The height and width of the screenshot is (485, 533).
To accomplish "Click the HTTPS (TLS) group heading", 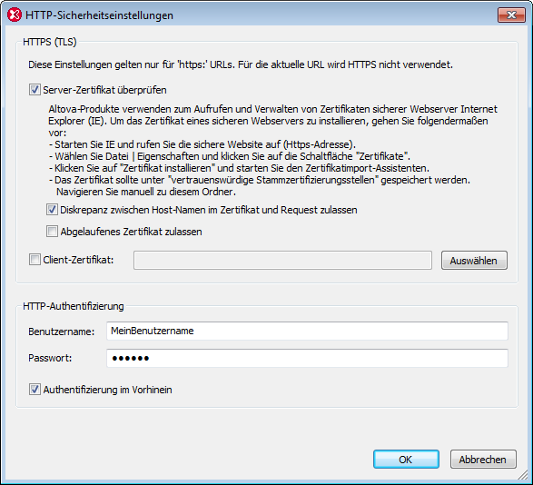I will coord(50,42).
